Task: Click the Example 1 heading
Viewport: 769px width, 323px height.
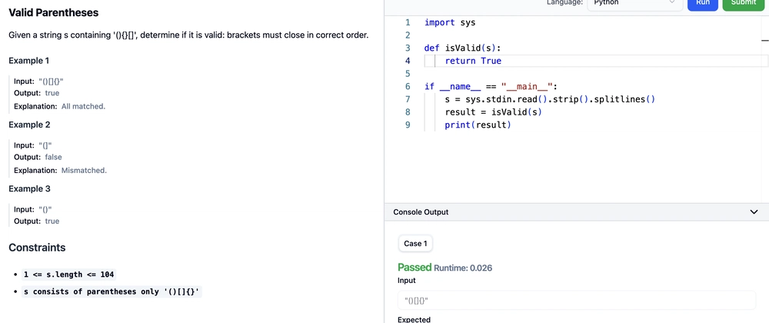Action: tap(29, 61)
